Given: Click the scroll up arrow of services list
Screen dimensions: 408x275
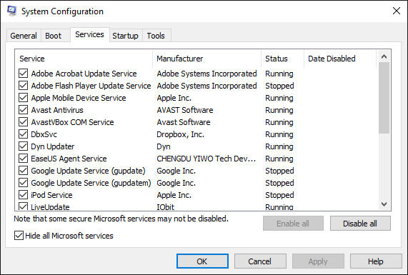Looking at the screenshot, I should pyautogui.click(x=384, y=56).
